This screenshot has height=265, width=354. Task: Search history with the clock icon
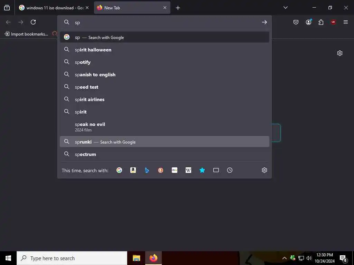pyautogui.click(x=230, y=170)
